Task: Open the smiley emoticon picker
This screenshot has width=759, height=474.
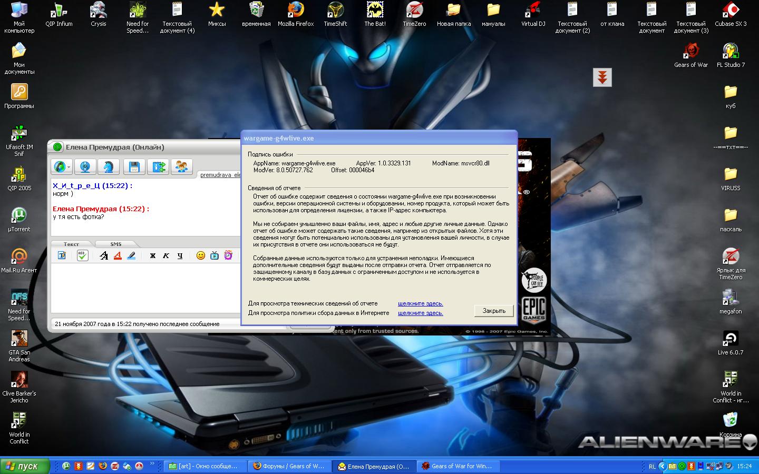Action: click(201, 255)
